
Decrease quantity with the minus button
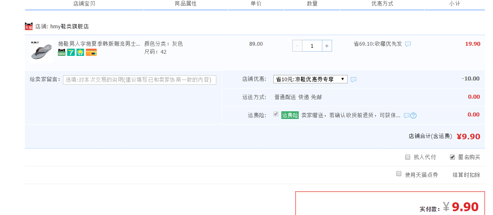[x=297, y=46]
